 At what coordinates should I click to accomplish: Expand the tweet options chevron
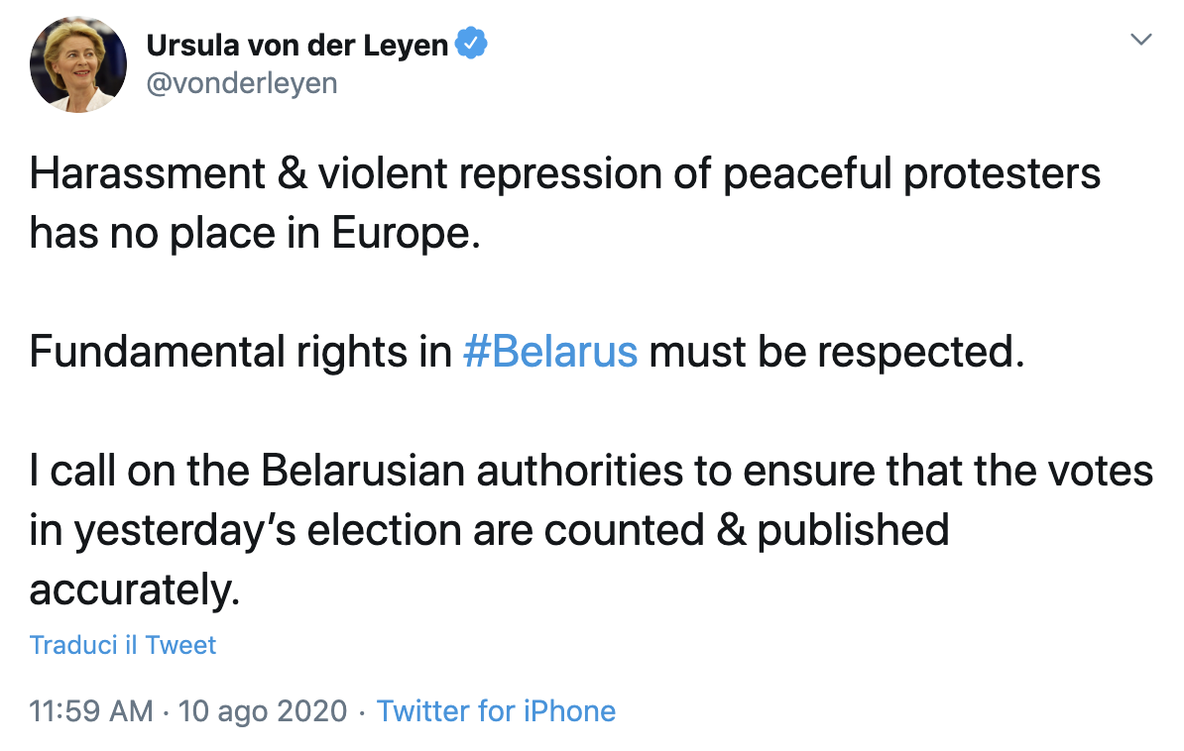pos(1141,40)
